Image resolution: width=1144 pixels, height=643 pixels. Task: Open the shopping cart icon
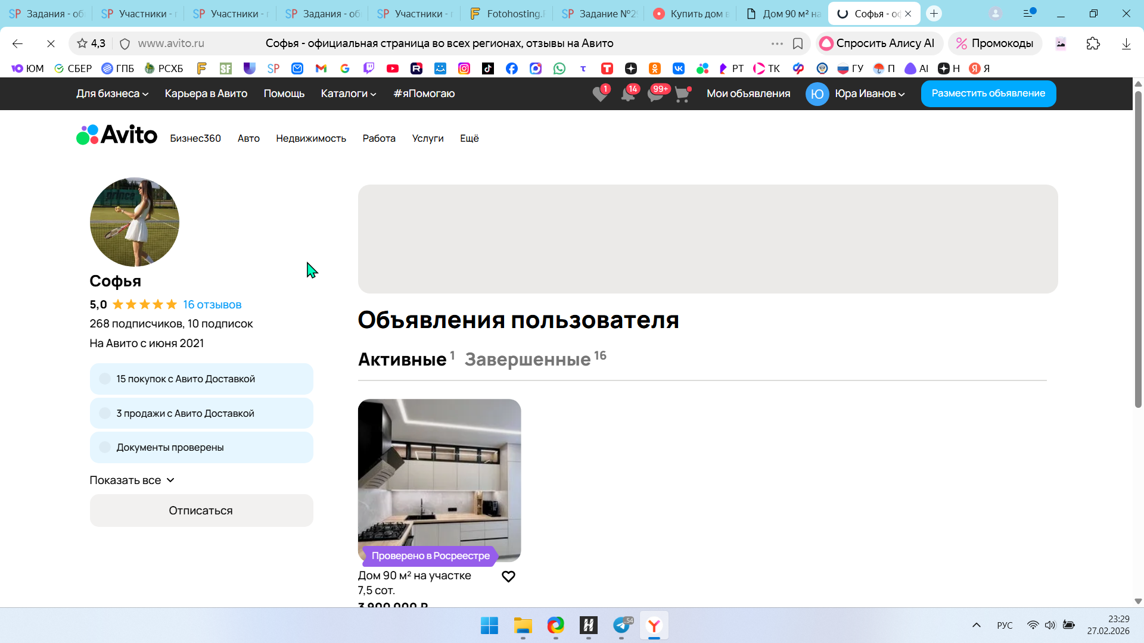[x=682, y=94]
